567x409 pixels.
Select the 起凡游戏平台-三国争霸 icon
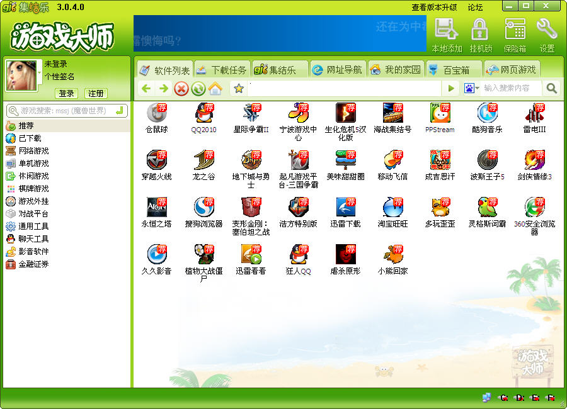[299, 160]
